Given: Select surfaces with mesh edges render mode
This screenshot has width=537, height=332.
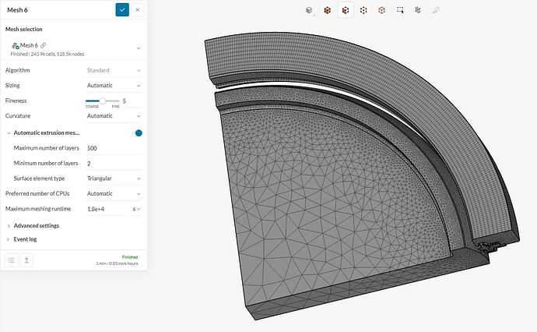Looking at the screenshot, I should 346,10.
